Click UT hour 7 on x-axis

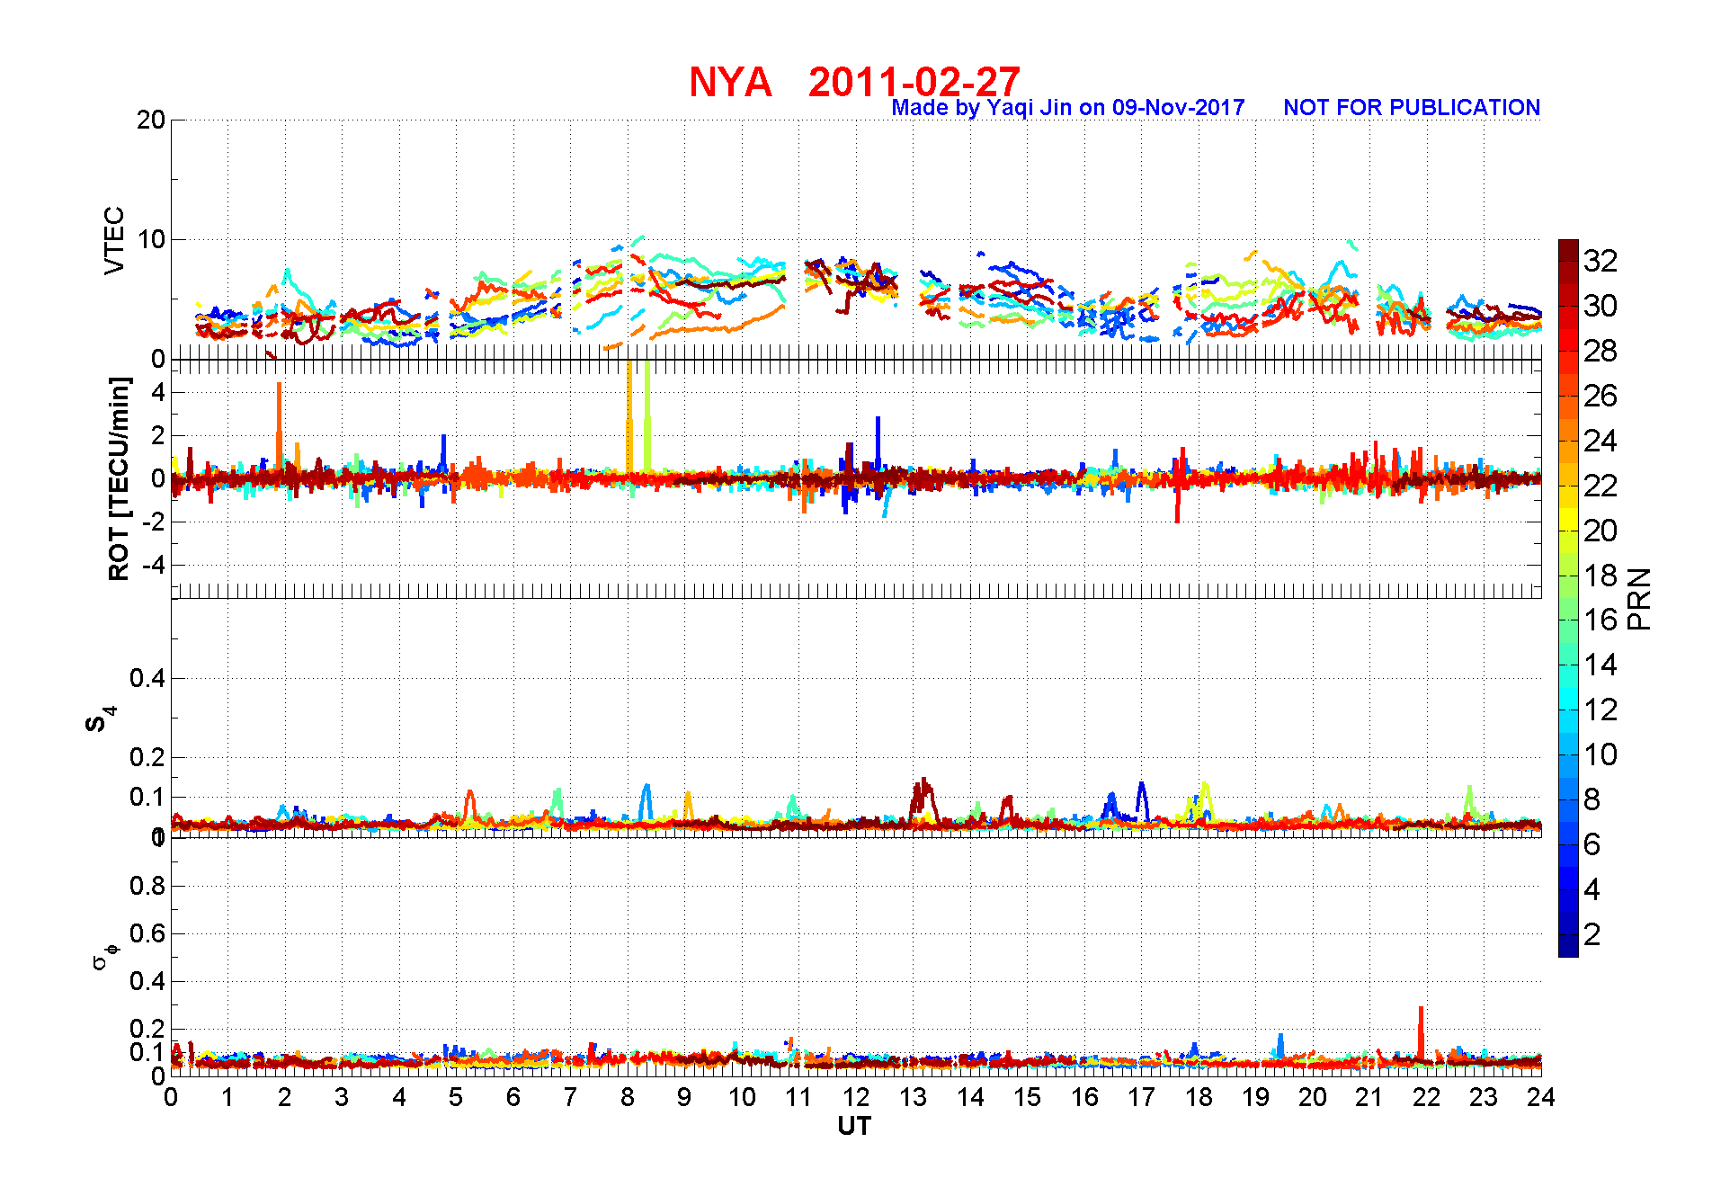click(571, 1097)
